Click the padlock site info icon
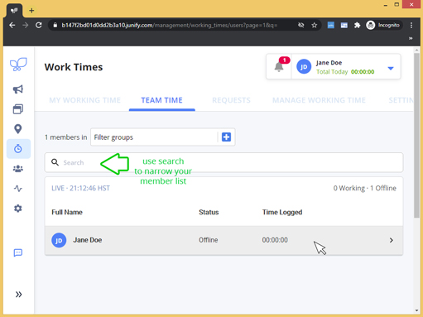The image size is (423, 317). click(55, 25)
